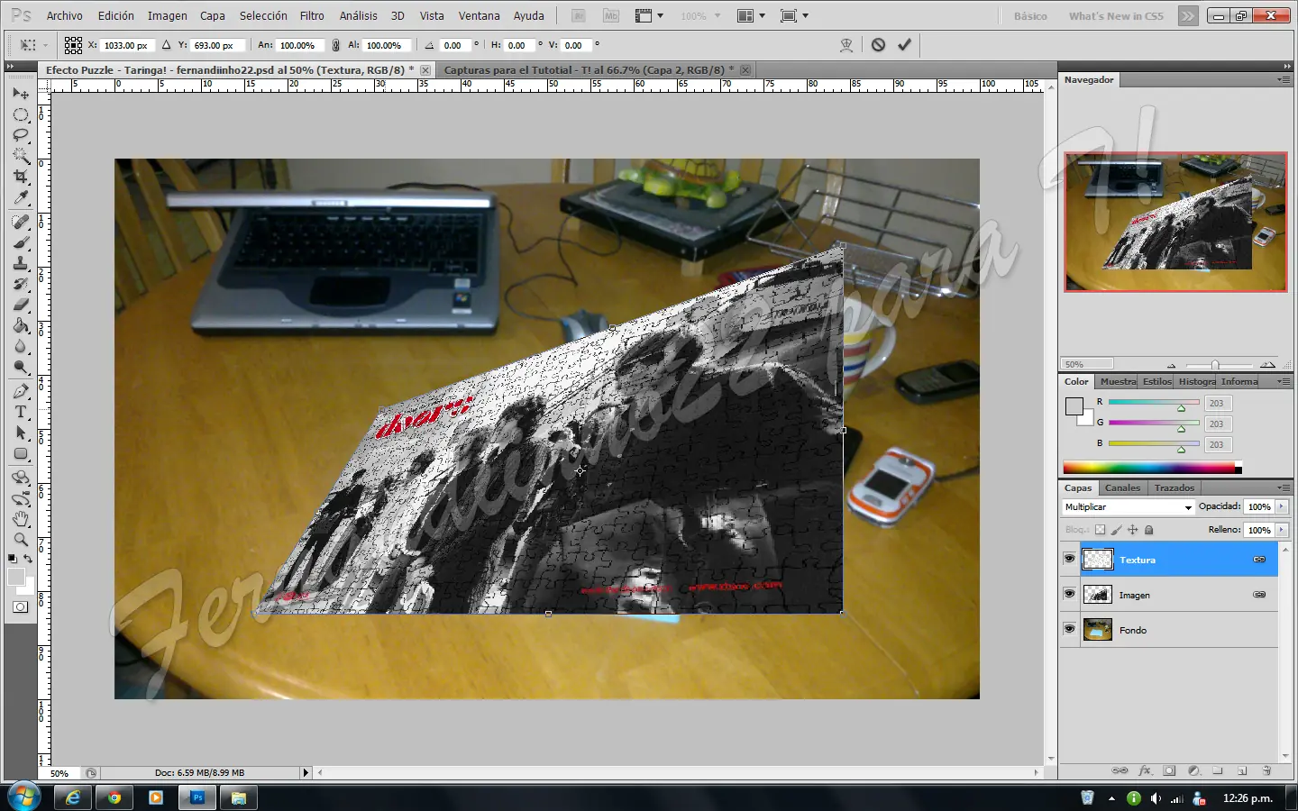Select the Eyedropper tool

point(21,199)
